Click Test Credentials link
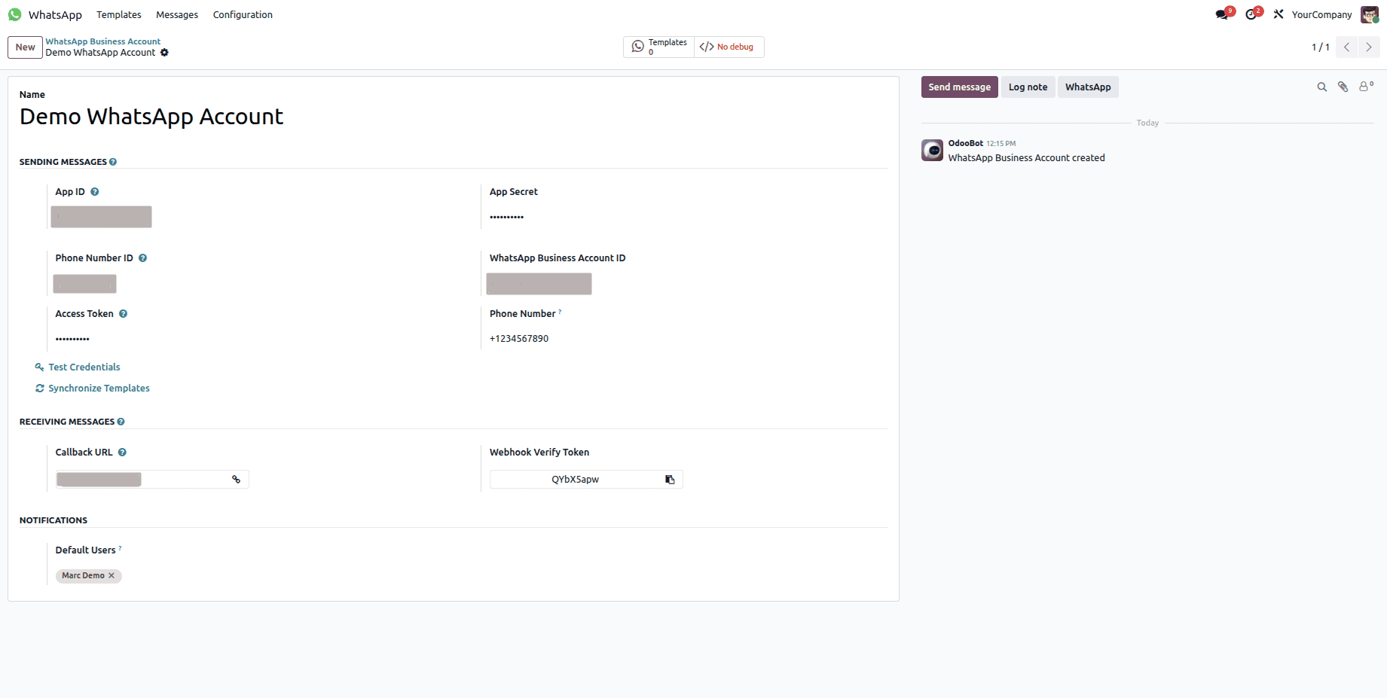This screenshot has height=698, width=1387. tap(78, 367)
